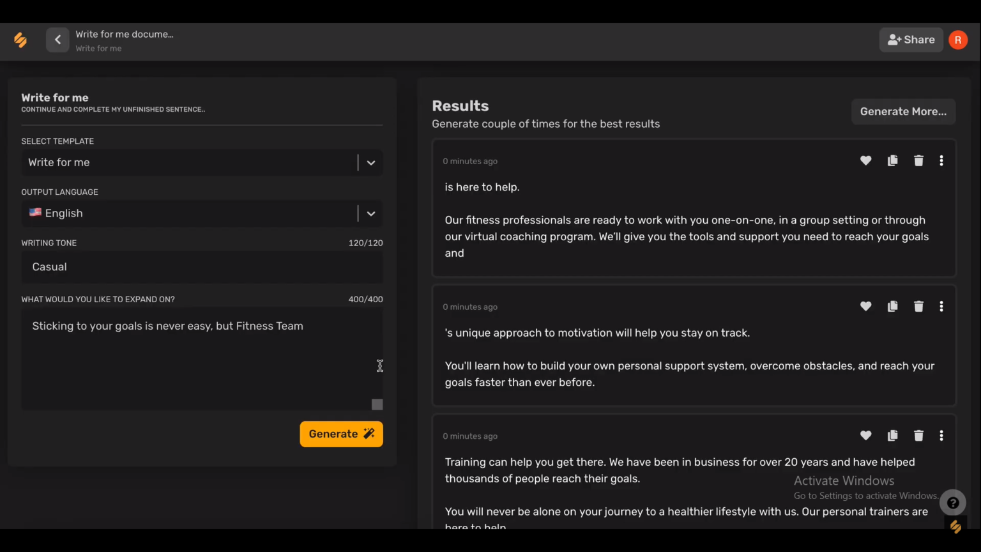
Task: Click the '0 minutes ago' timestamp of first result
Action: point(470,162)
